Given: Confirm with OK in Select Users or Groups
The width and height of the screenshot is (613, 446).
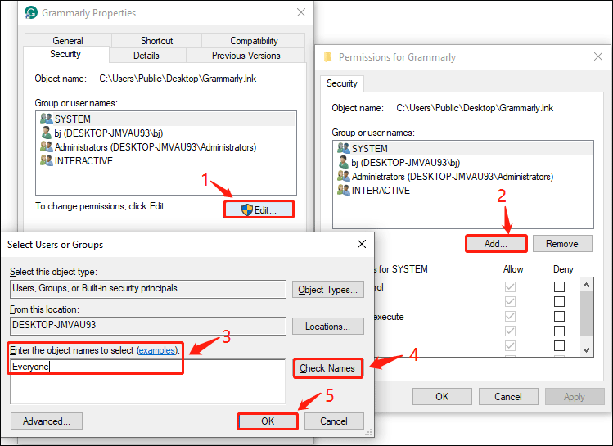Looking at the screenshot, I should click(268, 421).
